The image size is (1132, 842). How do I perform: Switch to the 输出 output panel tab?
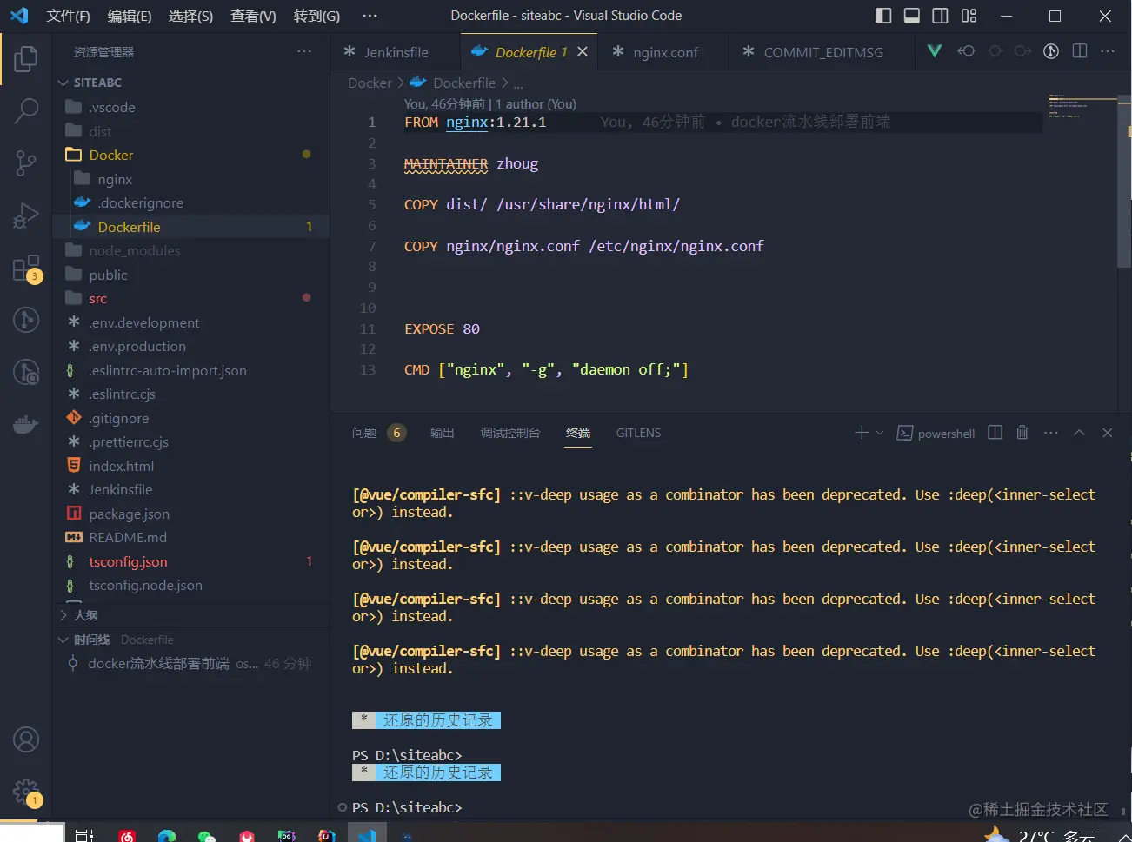pos(443,433)
